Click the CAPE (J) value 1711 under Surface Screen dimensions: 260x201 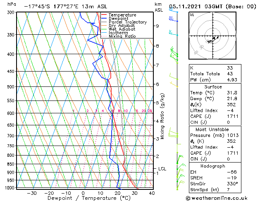coord(232,115)
